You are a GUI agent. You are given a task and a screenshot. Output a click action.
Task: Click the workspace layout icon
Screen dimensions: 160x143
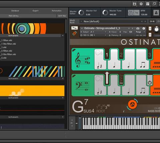coord(148,4)
